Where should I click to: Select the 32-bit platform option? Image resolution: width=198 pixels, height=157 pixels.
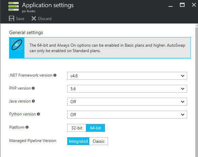pyautogui.click(x=77, y=128)
